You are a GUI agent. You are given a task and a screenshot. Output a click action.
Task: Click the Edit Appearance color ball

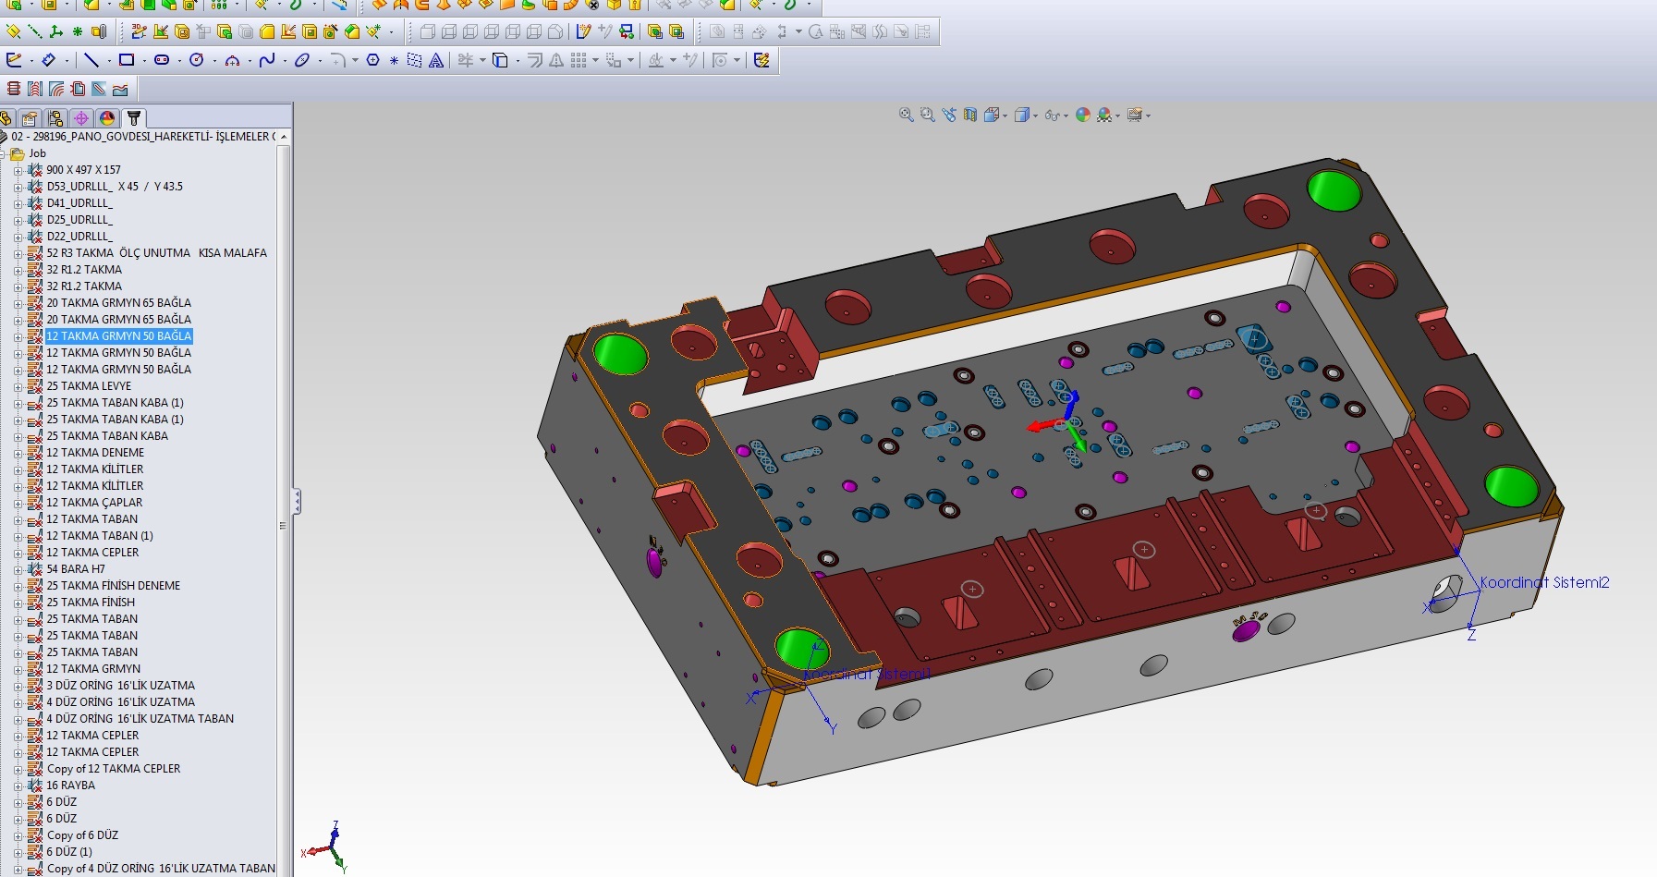click(x=1082, y=116)
